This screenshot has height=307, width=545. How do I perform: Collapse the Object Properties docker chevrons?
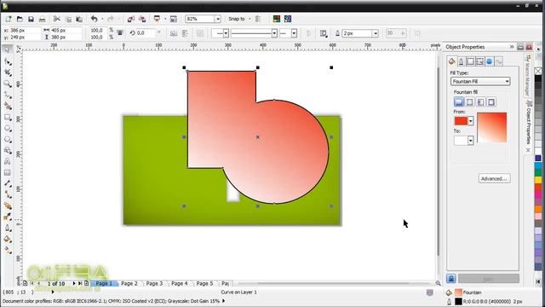pyautogui.click(x=512, y=47)
